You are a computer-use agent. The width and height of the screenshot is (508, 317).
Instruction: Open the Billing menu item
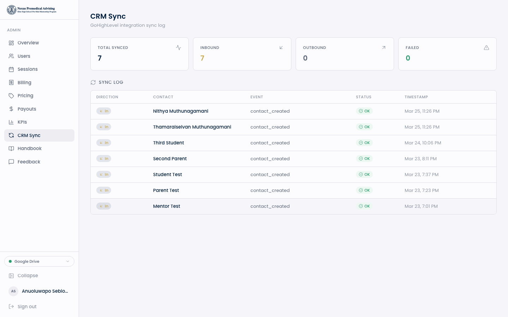coord(24,82)
